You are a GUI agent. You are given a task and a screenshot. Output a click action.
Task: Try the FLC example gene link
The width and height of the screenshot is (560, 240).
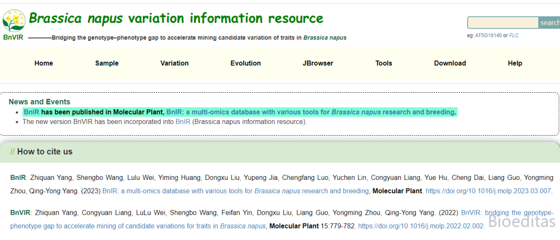[x=514, y=36]
